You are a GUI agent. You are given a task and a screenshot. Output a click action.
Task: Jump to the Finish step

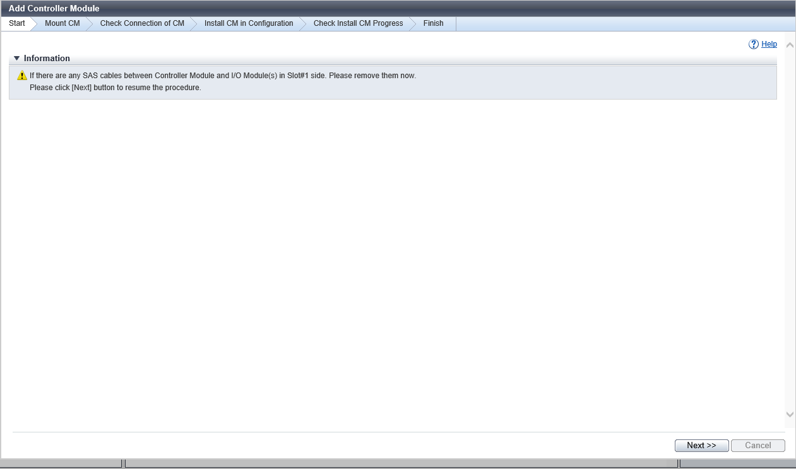coord(433,23)
